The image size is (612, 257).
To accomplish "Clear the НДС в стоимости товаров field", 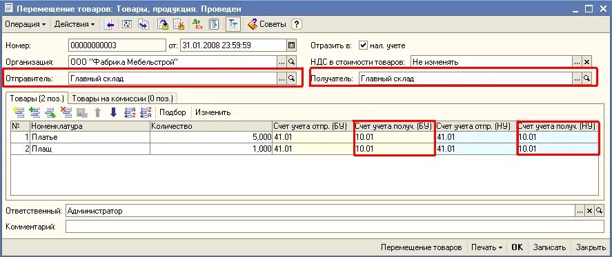I will [x=586, y=61].
